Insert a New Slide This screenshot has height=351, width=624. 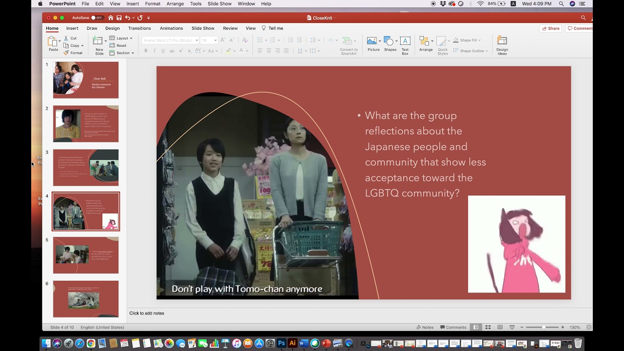pyautogui.click(x=99, y=45)
